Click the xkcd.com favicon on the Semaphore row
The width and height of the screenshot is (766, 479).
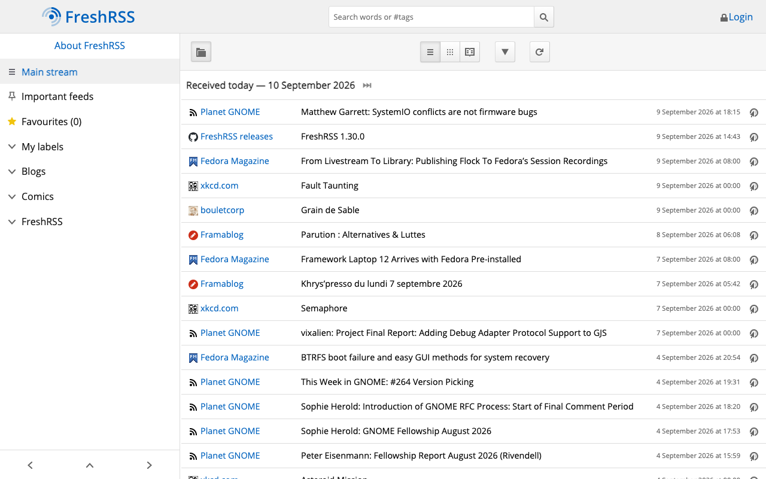(193, 309)
